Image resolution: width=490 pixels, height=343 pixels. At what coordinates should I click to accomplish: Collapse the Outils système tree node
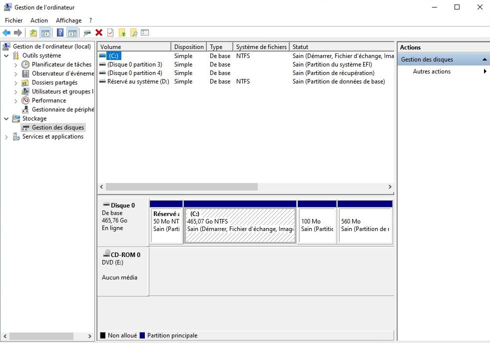(6, 55)
